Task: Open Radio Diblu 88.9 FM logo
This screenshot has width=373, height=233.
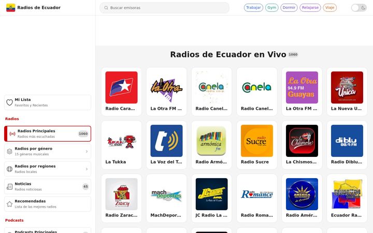Action: pyautogui.click(x=347, y=141)
